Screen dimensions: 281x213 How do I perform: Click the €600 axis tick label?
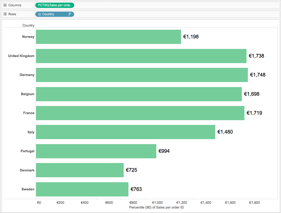109,202
